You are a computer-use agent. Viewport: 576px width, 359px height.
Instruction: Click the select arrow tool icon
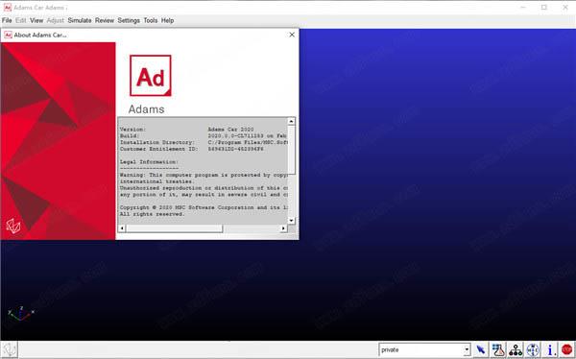click(x=481, y=349)
